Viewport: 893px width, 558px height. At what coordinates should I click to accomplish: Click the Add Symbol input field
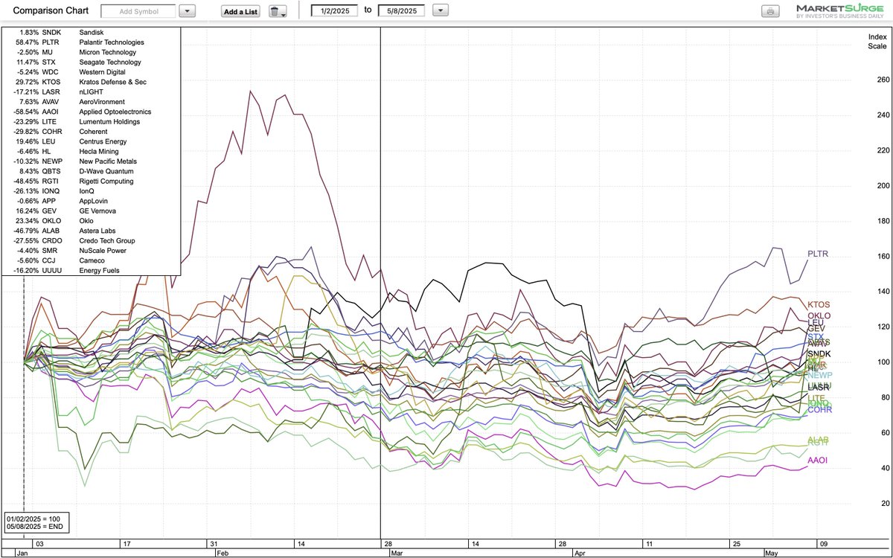139,11
